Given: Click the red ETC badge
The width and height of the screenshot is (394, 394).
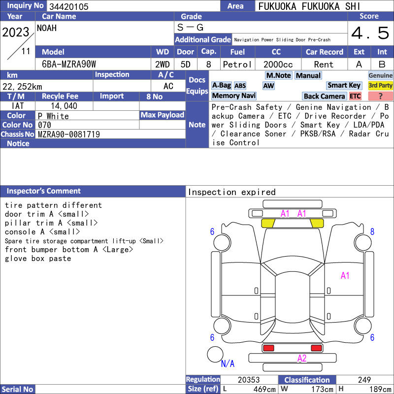Looking at the screenshot, I should pyautogui.click(x=355, y=96).
